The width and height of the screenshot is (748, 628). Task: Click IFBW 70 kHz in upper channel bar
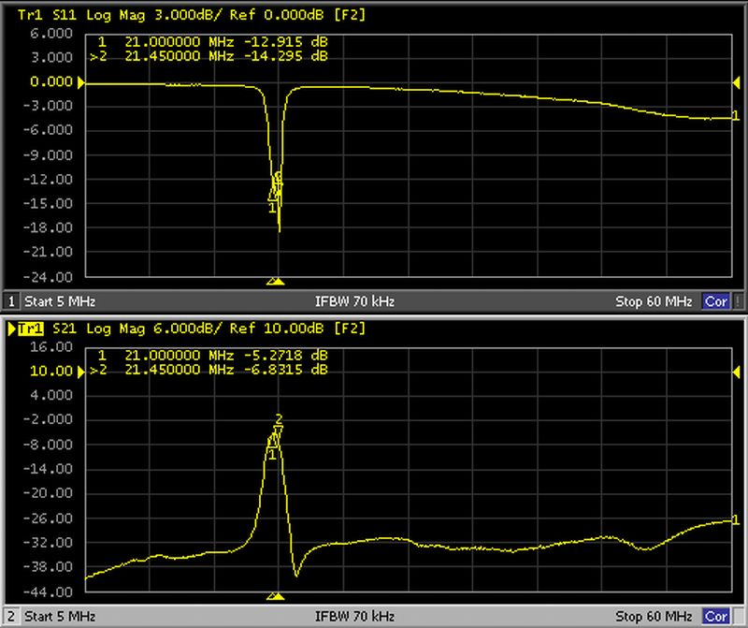tap(356, 302)
